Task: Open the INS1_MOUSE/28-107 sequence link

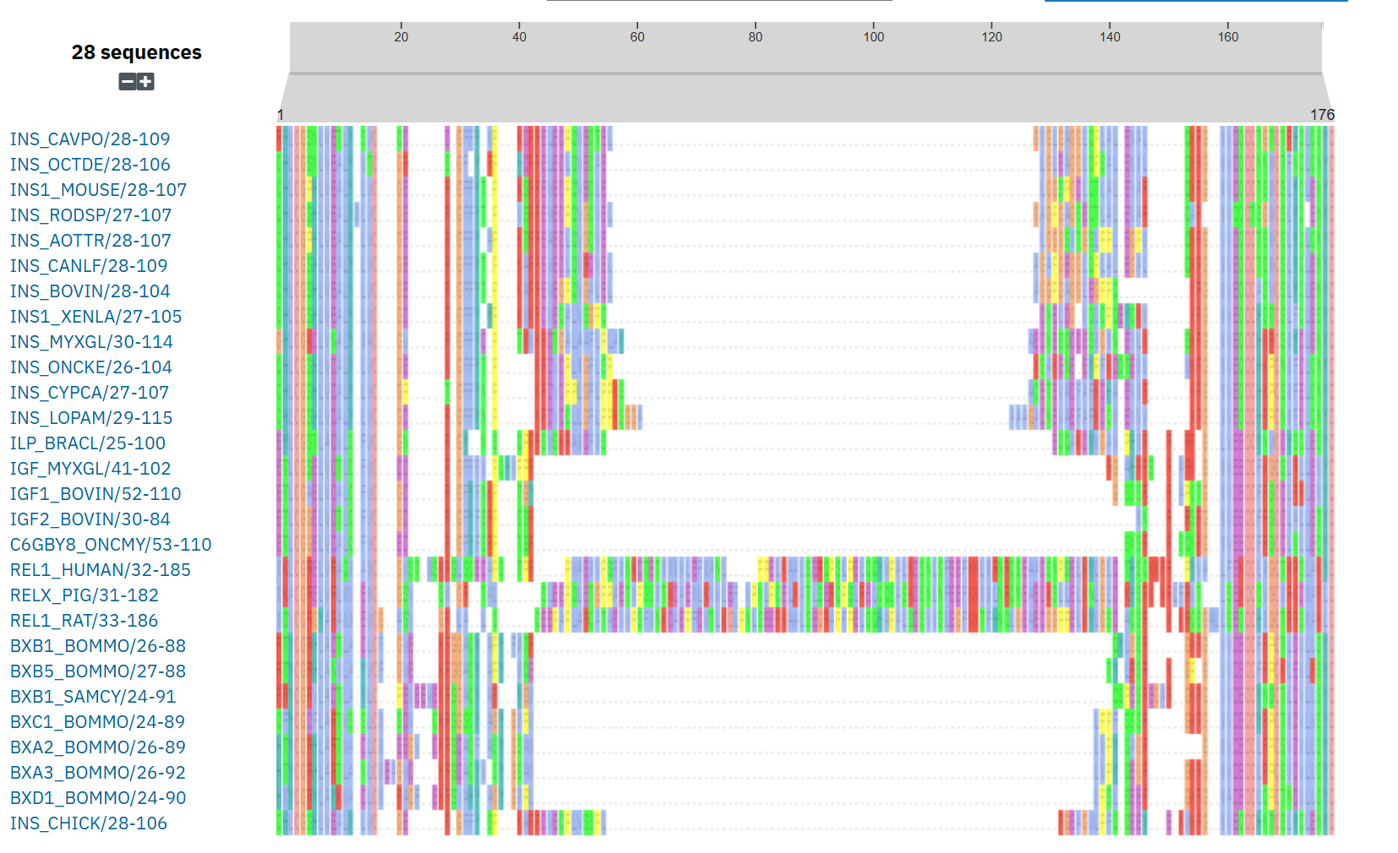Action: (98, 190)
